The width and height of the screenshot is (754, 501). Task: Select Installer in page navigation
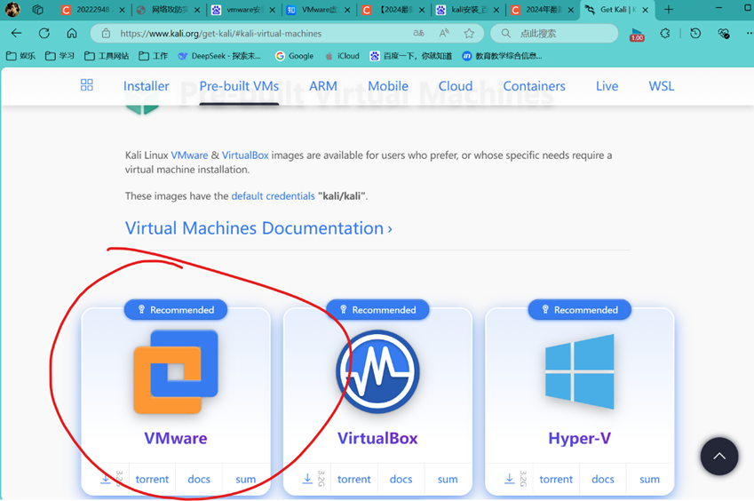pyautogui.click(x=147, y=86)
